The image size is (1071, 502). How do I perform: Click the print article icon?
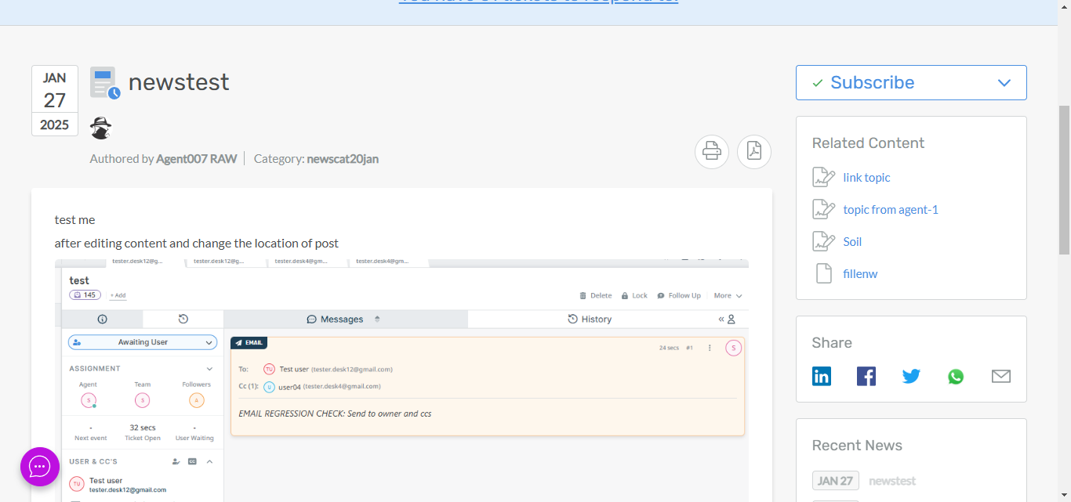(x=711, y=151)
